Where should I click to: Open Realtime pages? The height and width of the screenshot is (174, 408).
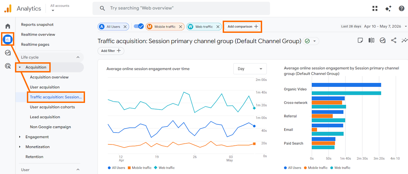click(x=35, y=45)
